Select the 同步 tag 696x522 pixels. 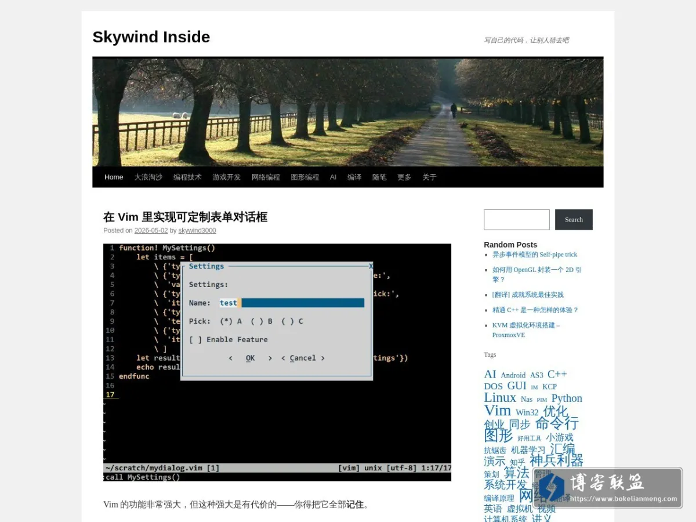(520, 425)
